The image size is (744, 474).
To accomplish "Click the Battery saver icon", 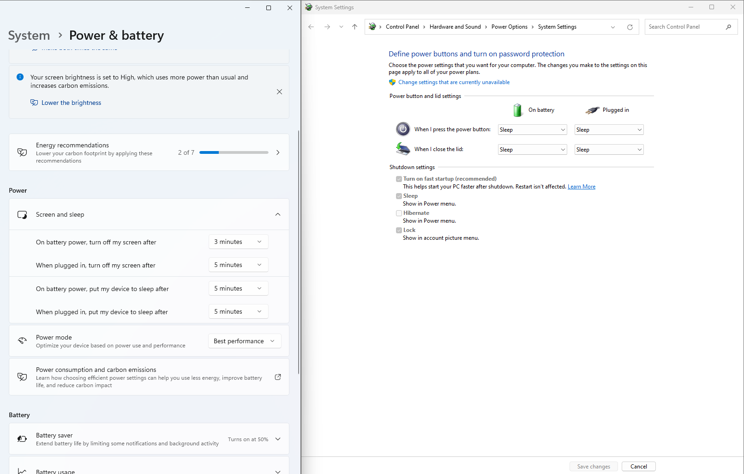I will point(22,438).
